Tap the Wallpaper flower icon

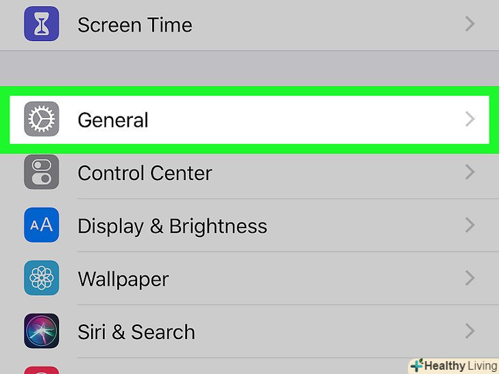click(x=41, y=279)
